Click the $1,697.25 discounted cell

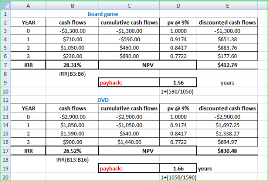pyautogui.click(x=227, y=125)
